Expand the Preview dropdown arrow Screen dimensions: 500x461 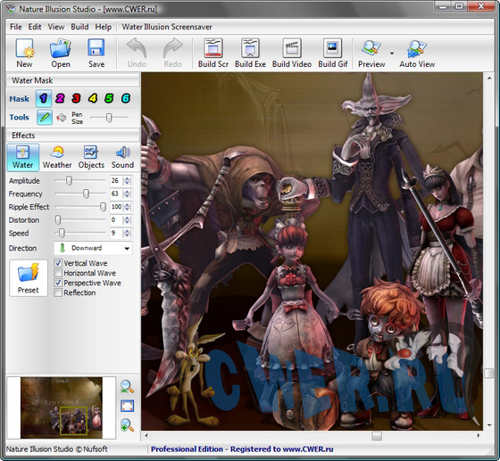pos(392,54)
